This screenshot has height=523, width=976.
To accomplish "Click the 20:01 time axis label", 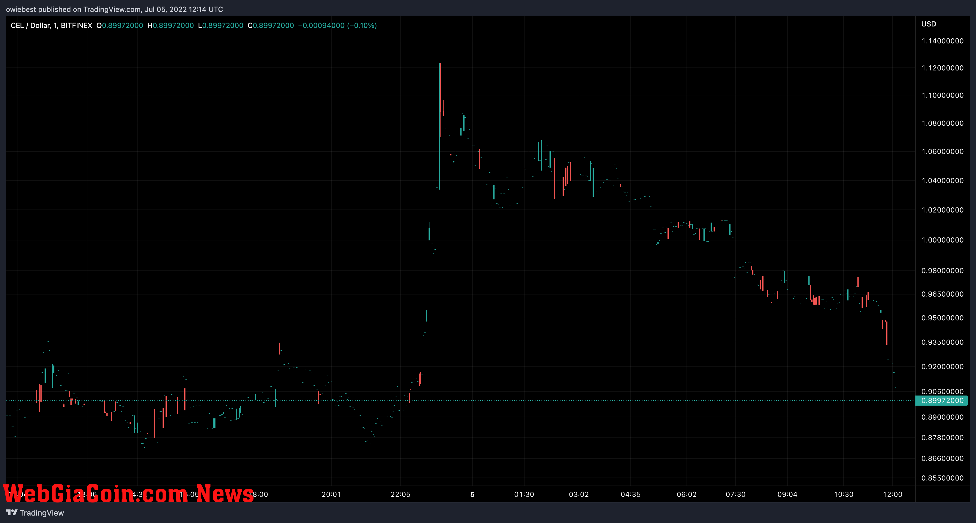I will 331,494.
